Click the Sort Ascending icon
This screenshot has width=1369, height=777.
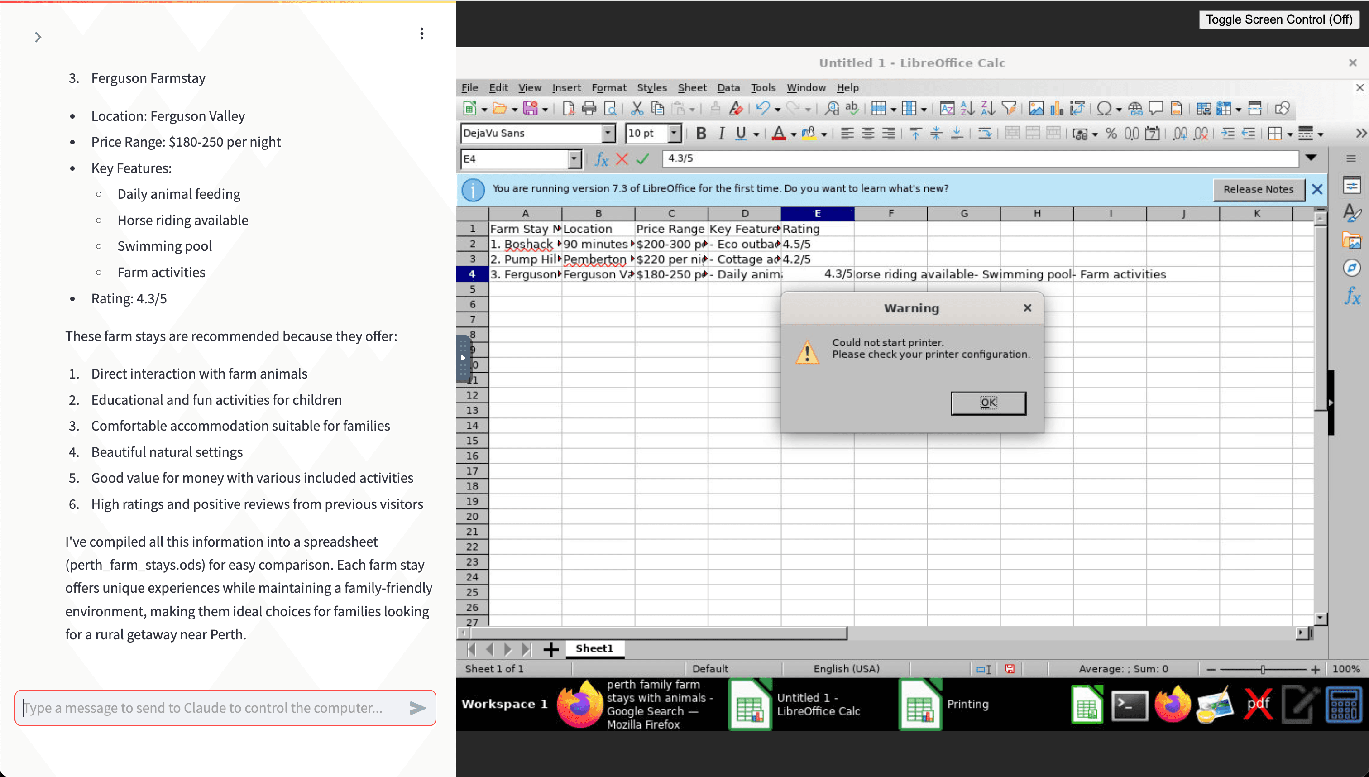pyautogui.click(x=967, y=109)
